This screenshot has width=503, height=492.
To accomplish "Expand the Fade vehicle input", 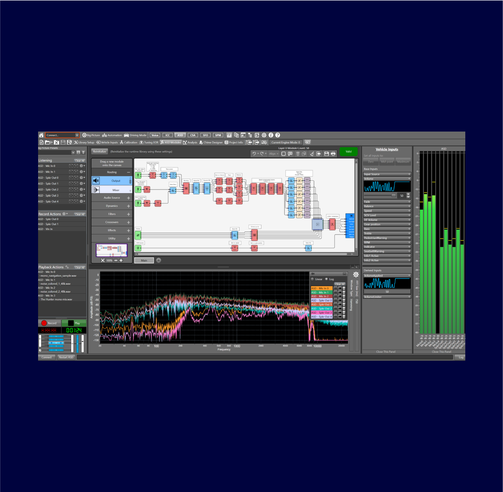I will pyautogui.click(x=387, y=202).
